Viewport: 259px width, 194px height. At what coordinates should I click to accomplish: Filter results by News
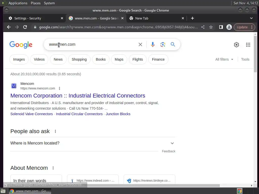tap(58, 59)
